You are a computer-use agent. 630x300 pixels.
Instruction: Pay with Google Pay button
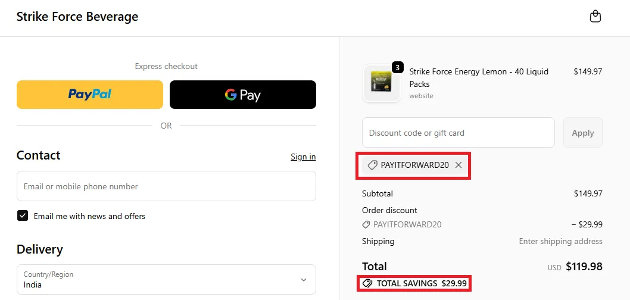[243, 95]
